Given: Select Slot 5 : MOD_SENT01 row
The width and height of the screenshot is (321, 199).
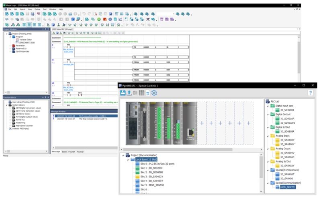Looking at the screenshot, I should [x=152, y=185].
